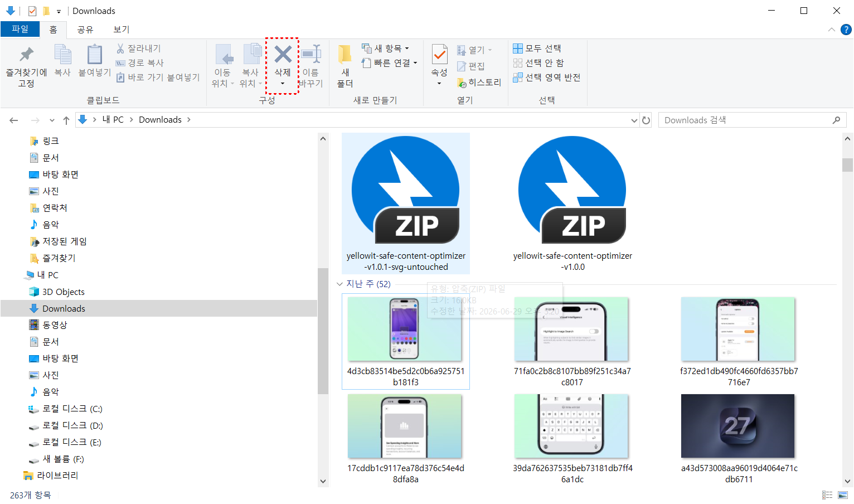Viewport: 854px width, 504px height.
Task: Select yellowit-safe-content-optimizer-v1.0.1-svg-untouched zip file
Action: point(406,203)
